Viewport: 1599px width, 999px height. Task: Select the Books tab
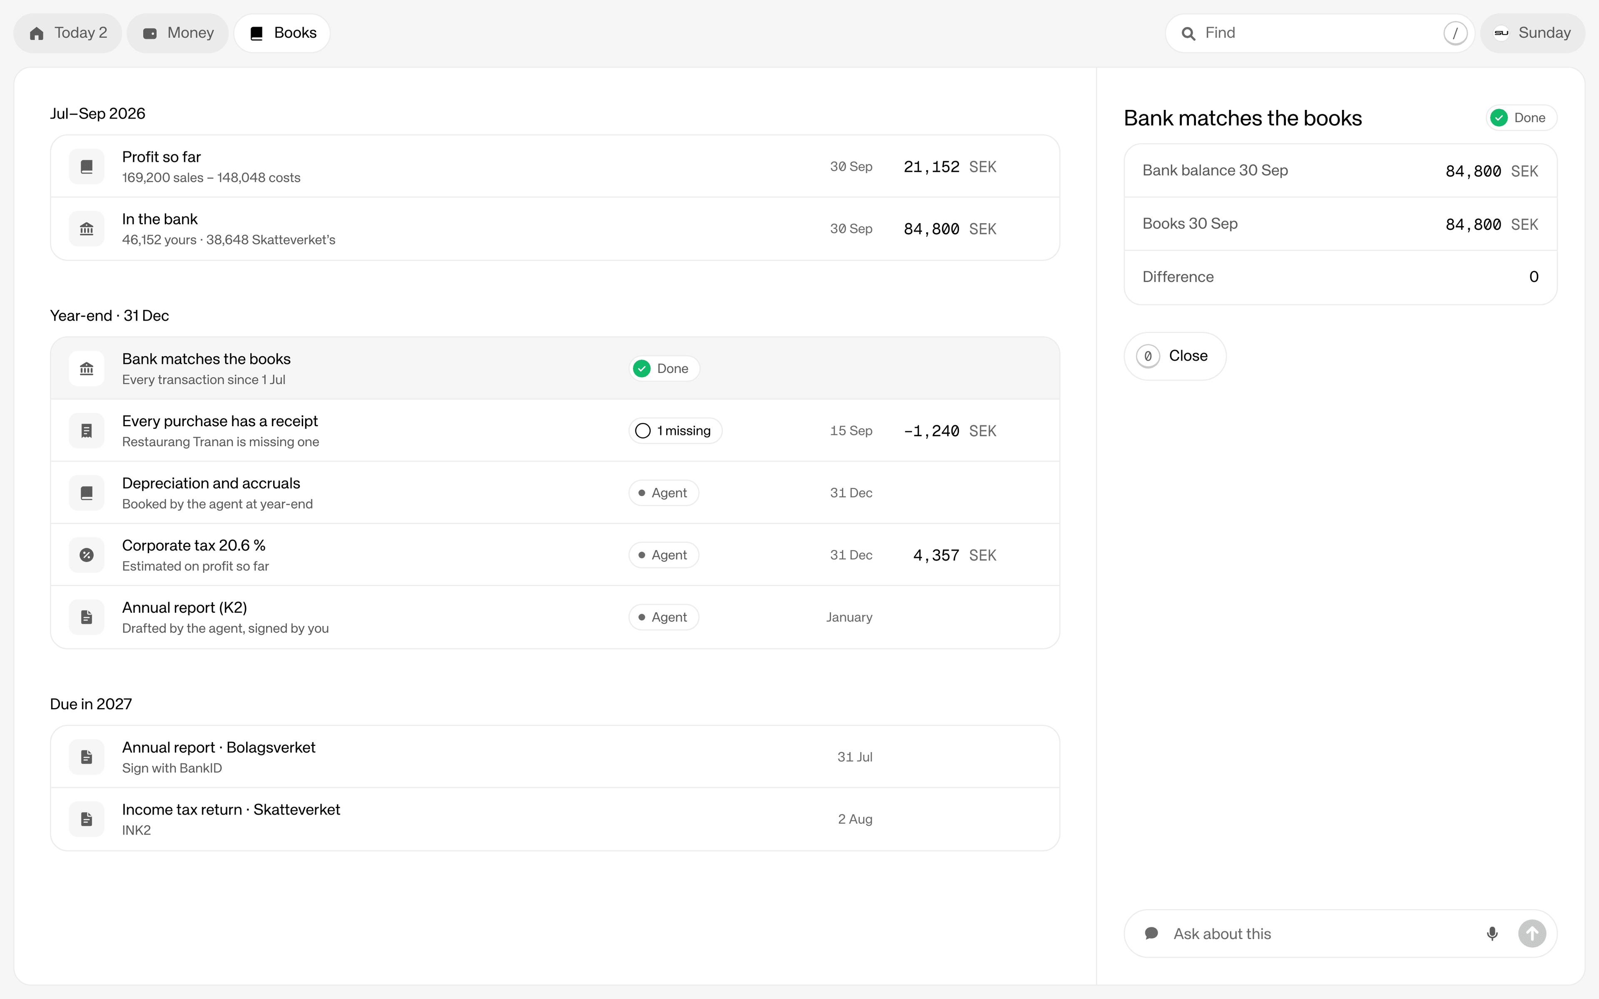point(282,33)
